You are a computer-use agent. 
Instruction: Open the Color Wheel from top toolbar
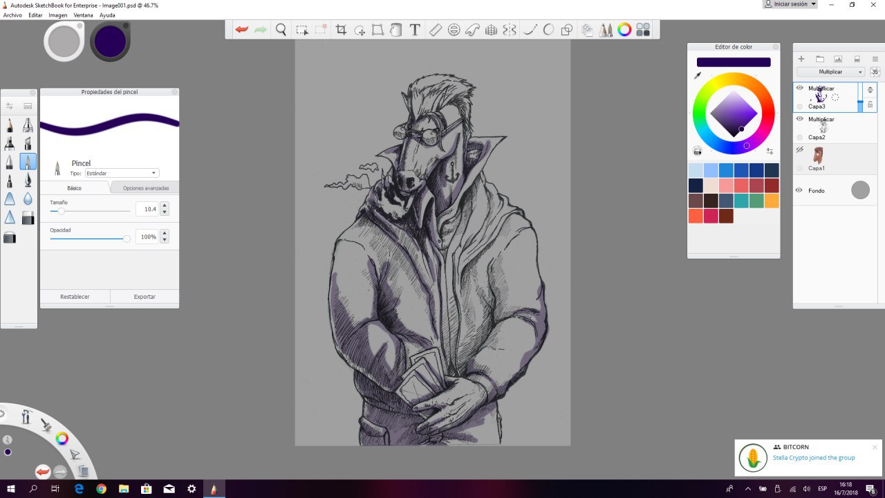[624, 30]
